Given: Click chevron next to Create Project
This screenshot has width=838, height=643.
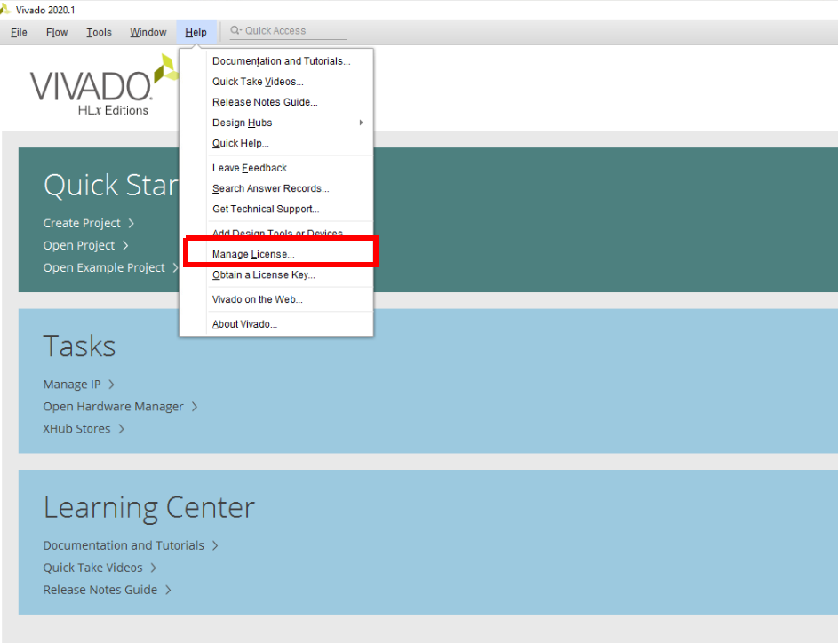Looking at the screenshot, I should tap(131, 224).
